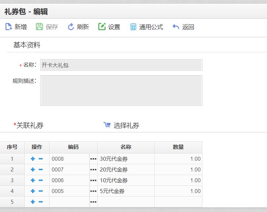The height and width of the screenshot is (212, 267).
Task: Open code lookup ellipsis for code 0006
Action: (93, 180)
